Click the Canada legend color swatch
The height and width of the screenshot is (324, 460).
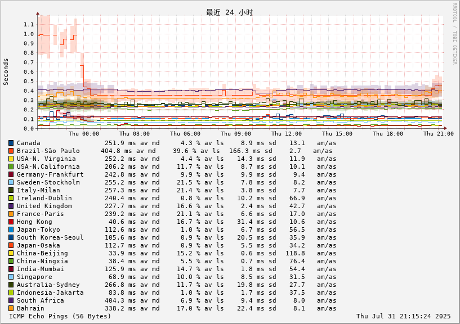coord(11,143)
